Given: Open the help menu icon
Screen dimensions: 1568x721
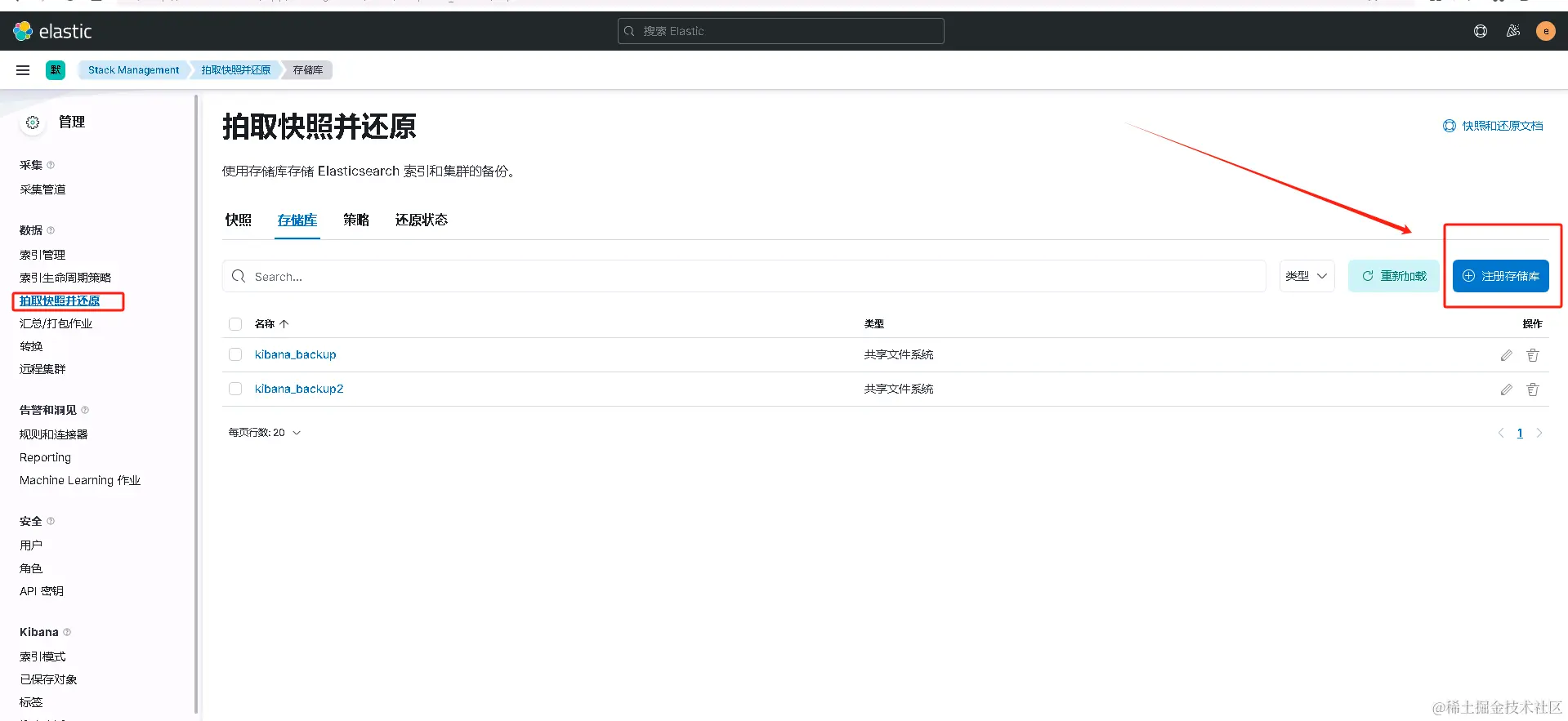Looking at the screenshot, I should [x=1481, y=31].
